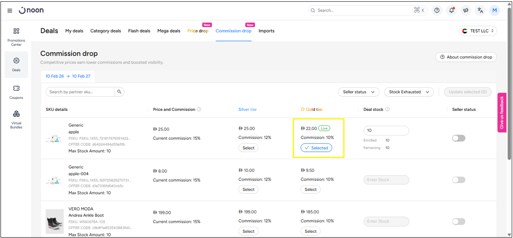Enable seller status for apple-004
Viewport: 513px width, 238px height.
click(458, 180)
